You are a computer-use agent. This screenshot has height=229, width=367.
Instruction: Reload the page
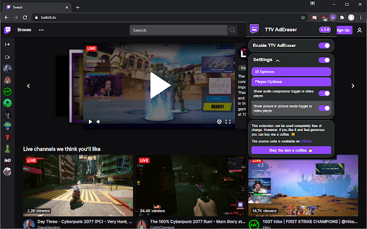25,18
